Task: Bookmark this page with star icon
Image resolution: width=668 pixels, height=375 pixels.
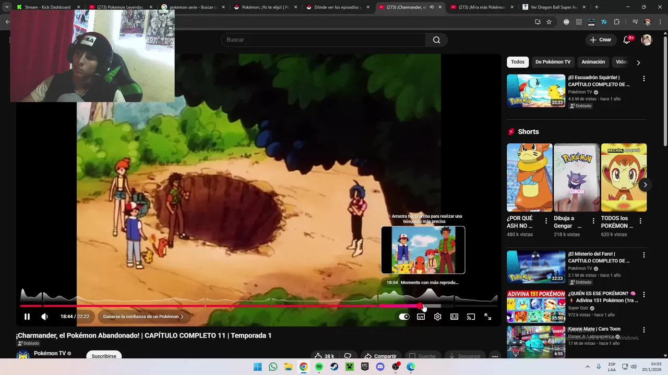Action: 549,22
